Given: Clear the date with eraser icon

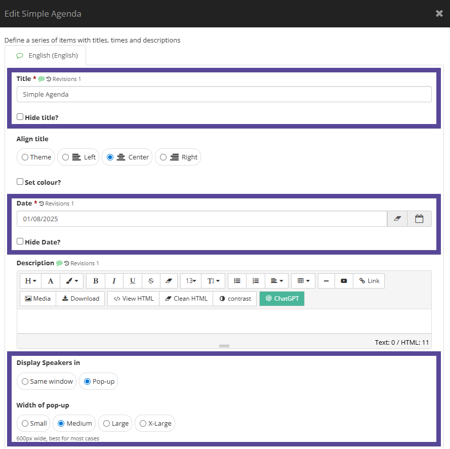Looking at the screenshot, I should [397, 219].
